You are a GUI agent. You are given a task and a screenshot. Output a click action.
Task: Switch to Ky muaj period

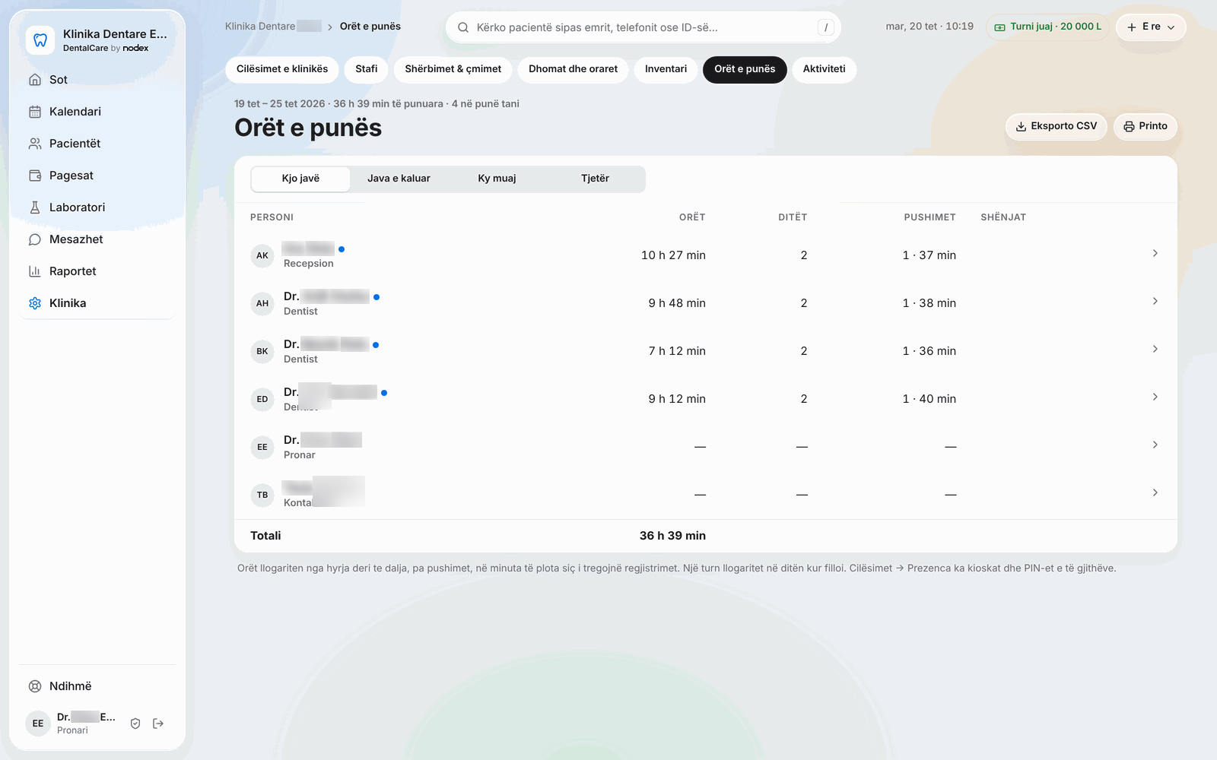[x=497, y=179]
